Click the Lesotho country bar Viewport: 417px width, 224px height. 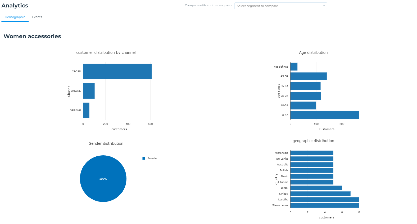pos(325,200)
